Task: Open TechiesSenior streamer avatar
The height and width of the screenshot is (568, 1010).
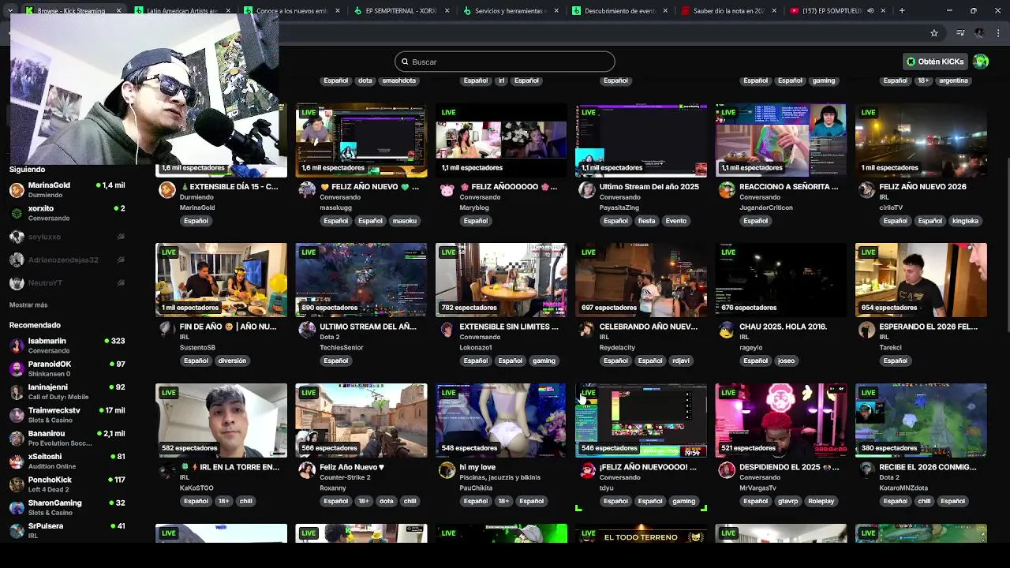Action: [x=307, y=330]
